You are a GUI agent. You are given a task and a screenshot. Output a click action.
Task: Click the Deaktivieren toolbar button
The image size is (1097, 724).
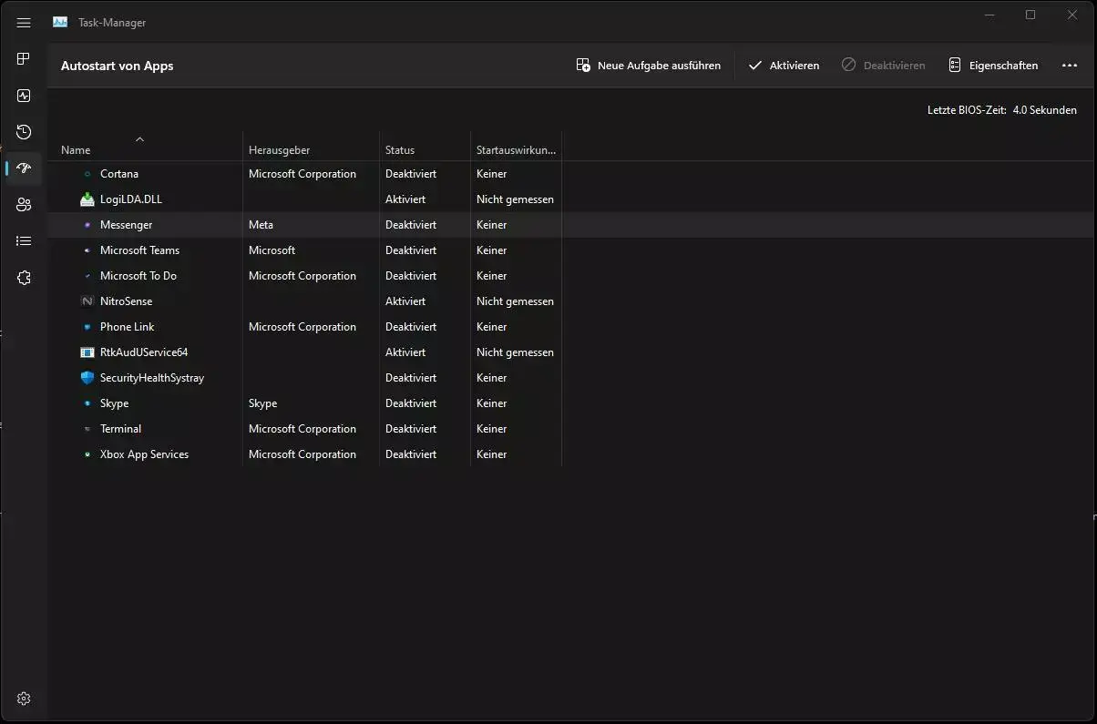pyautogui.click(x=883, y=66)
